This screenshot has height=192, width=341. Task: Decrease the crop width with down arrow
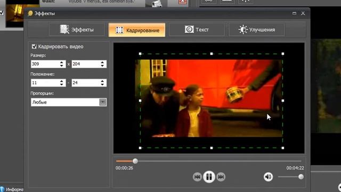[62, 66]
